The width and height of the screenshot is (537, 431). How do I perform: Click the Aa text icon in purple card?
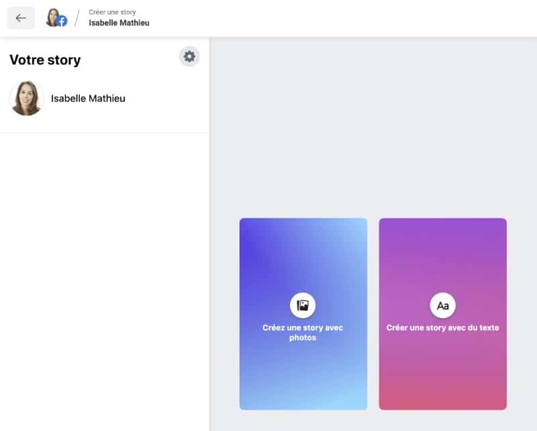(442, 305)
